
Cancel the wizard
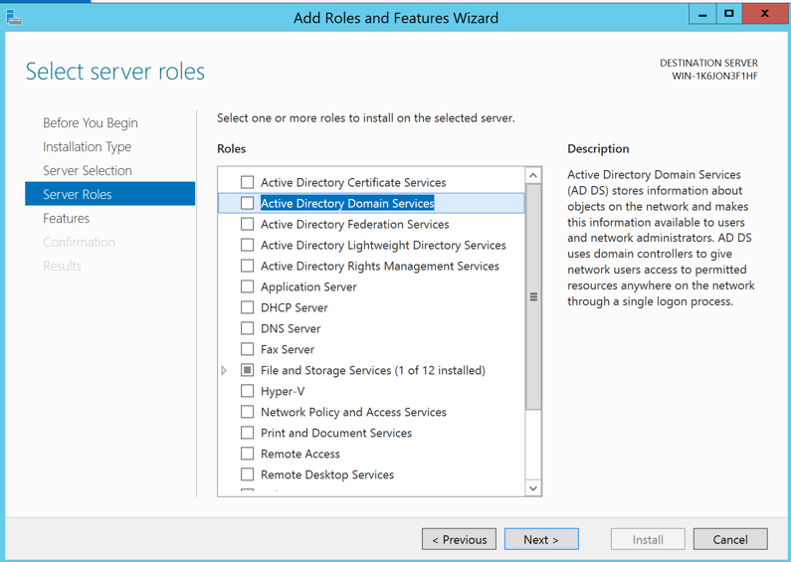(729, 539)
